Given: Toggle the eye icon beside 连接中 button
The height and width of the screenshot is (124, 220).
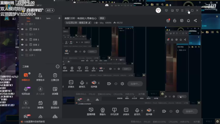Looking at the screenshot, I should (171, 111).
